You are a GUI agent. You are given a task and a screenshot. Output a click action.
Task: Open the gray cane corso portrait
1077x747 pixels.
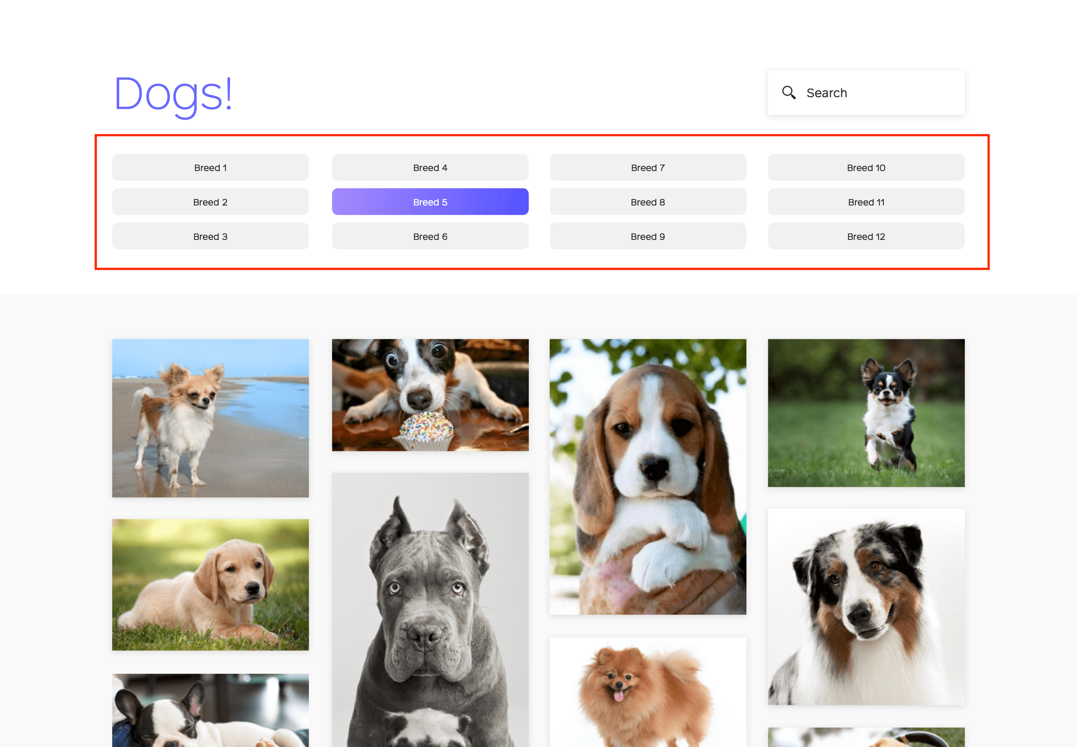click(430, 609)
